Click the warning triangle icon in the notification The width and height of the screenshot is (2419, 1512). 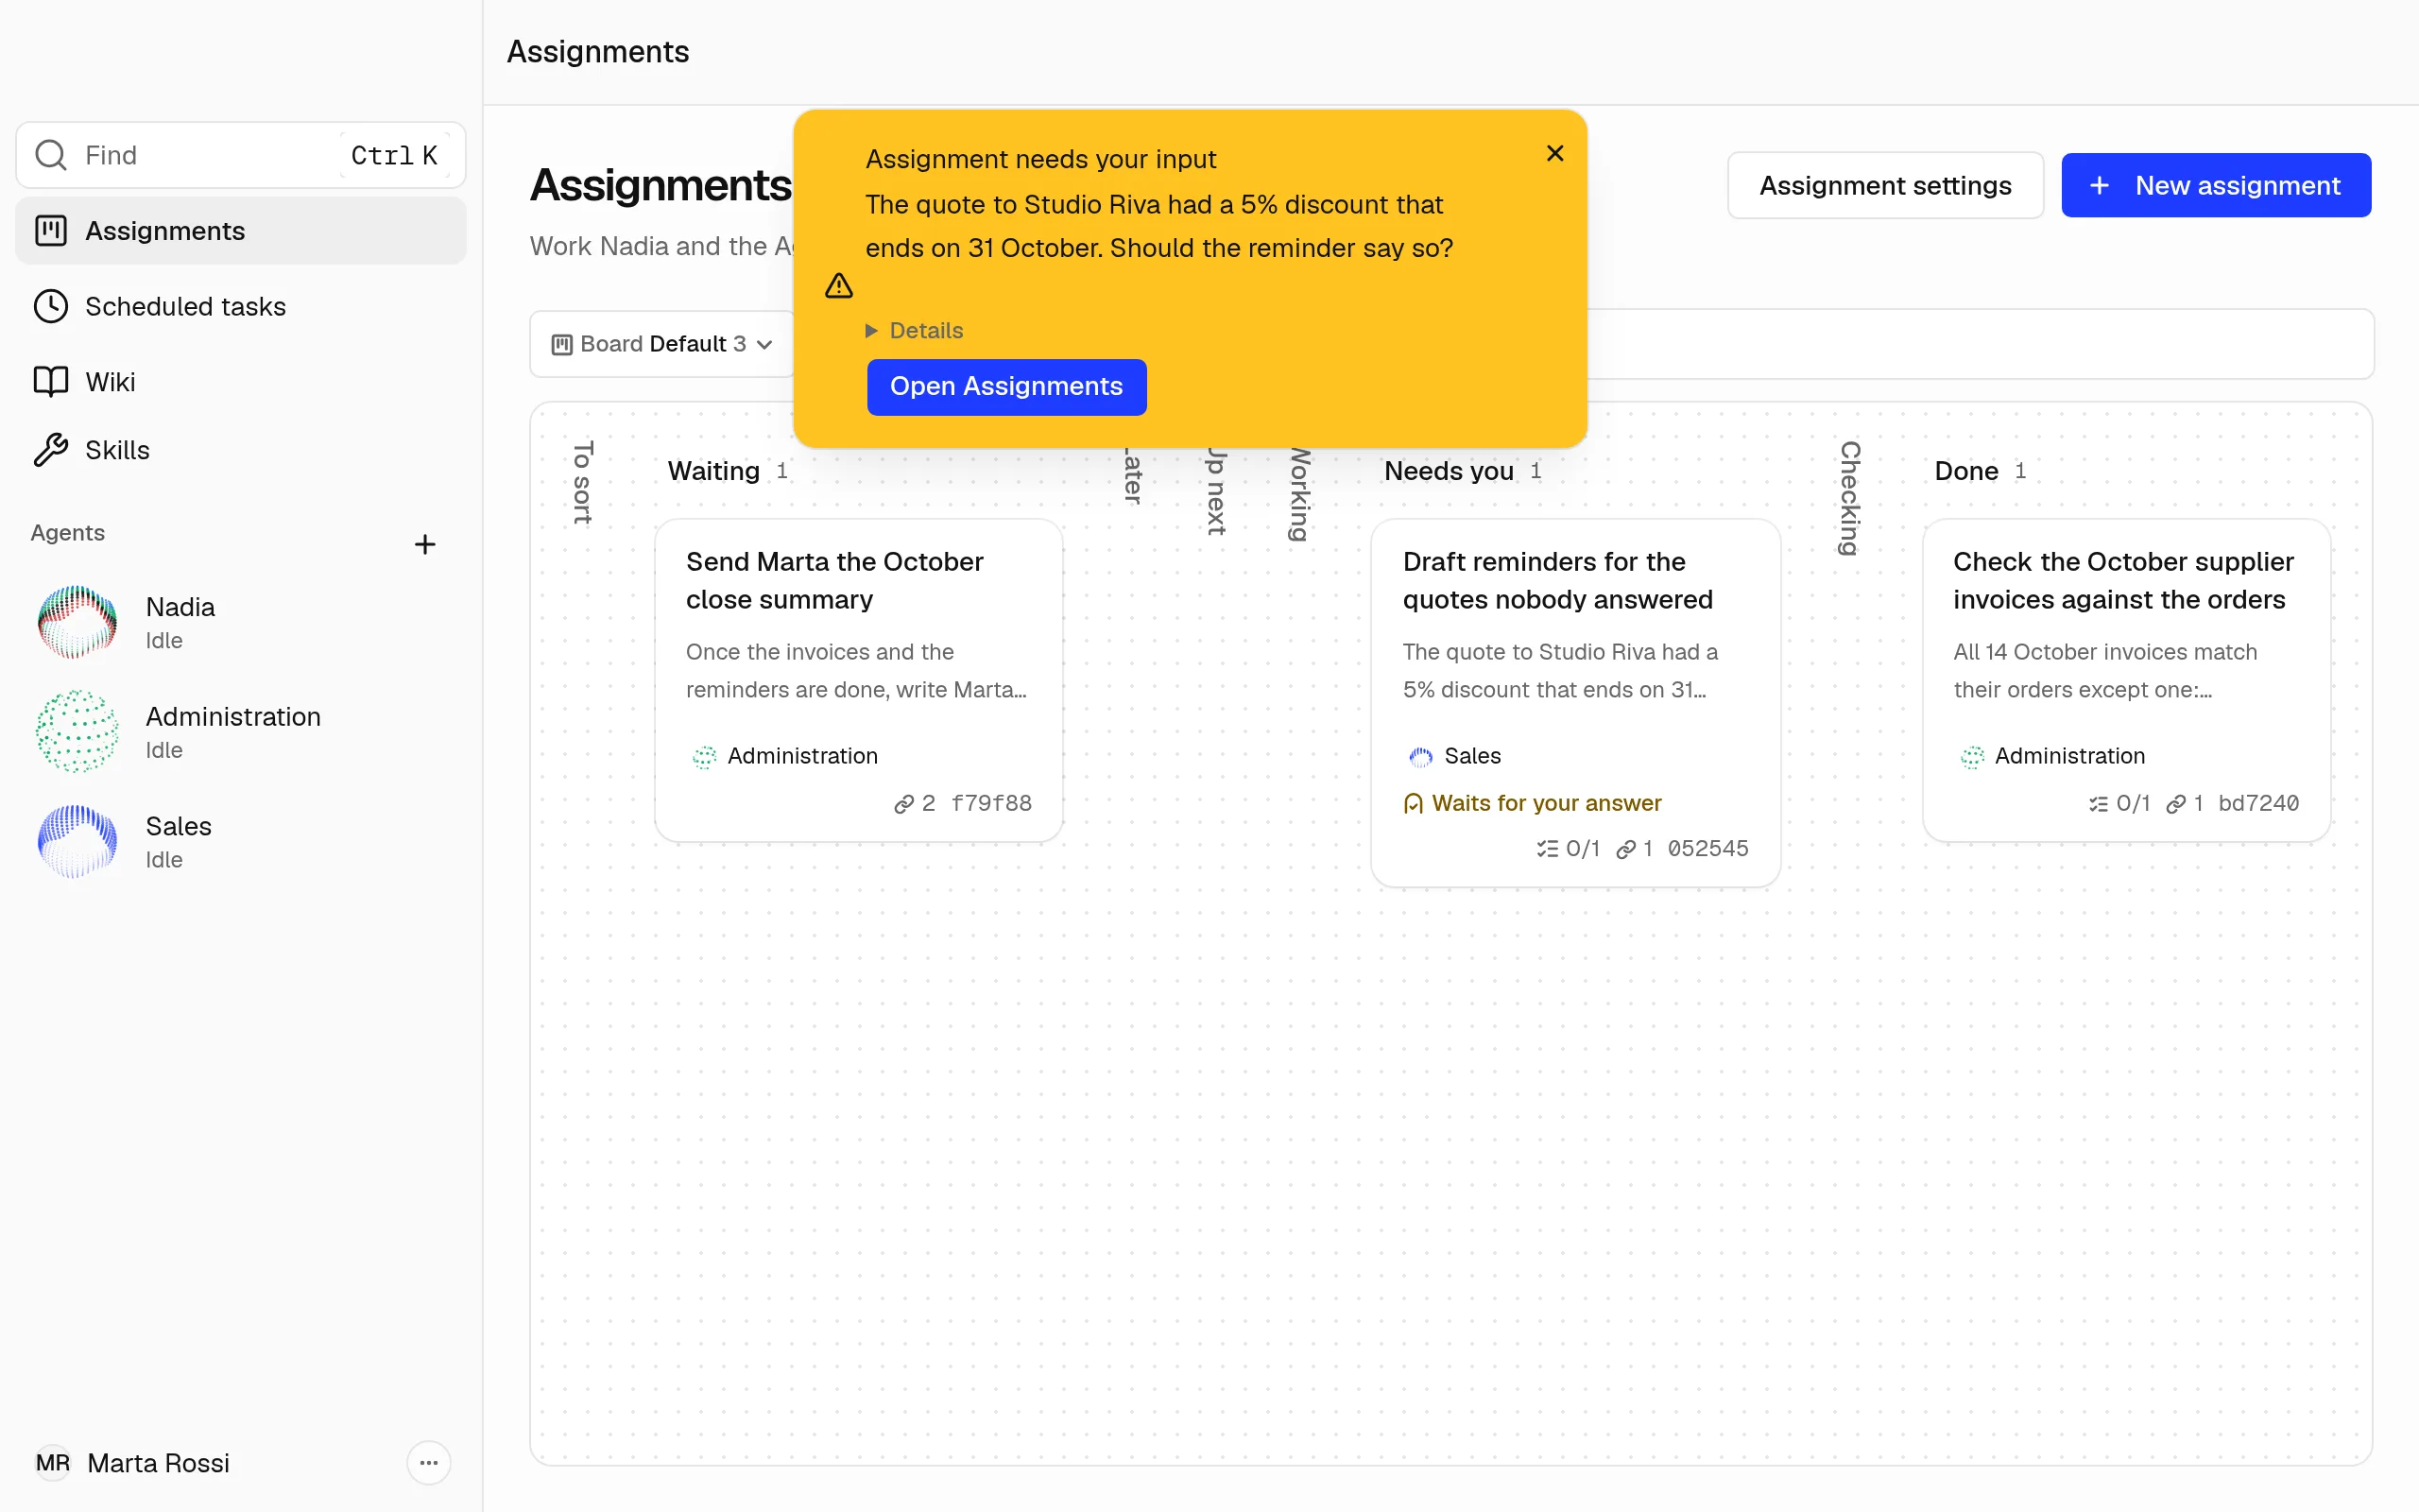pos(840,286)
